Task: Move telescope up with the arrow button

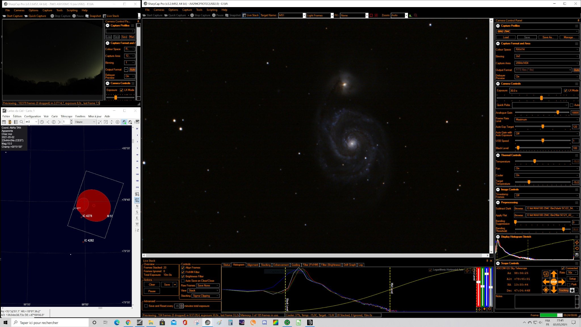Action: 553,274
